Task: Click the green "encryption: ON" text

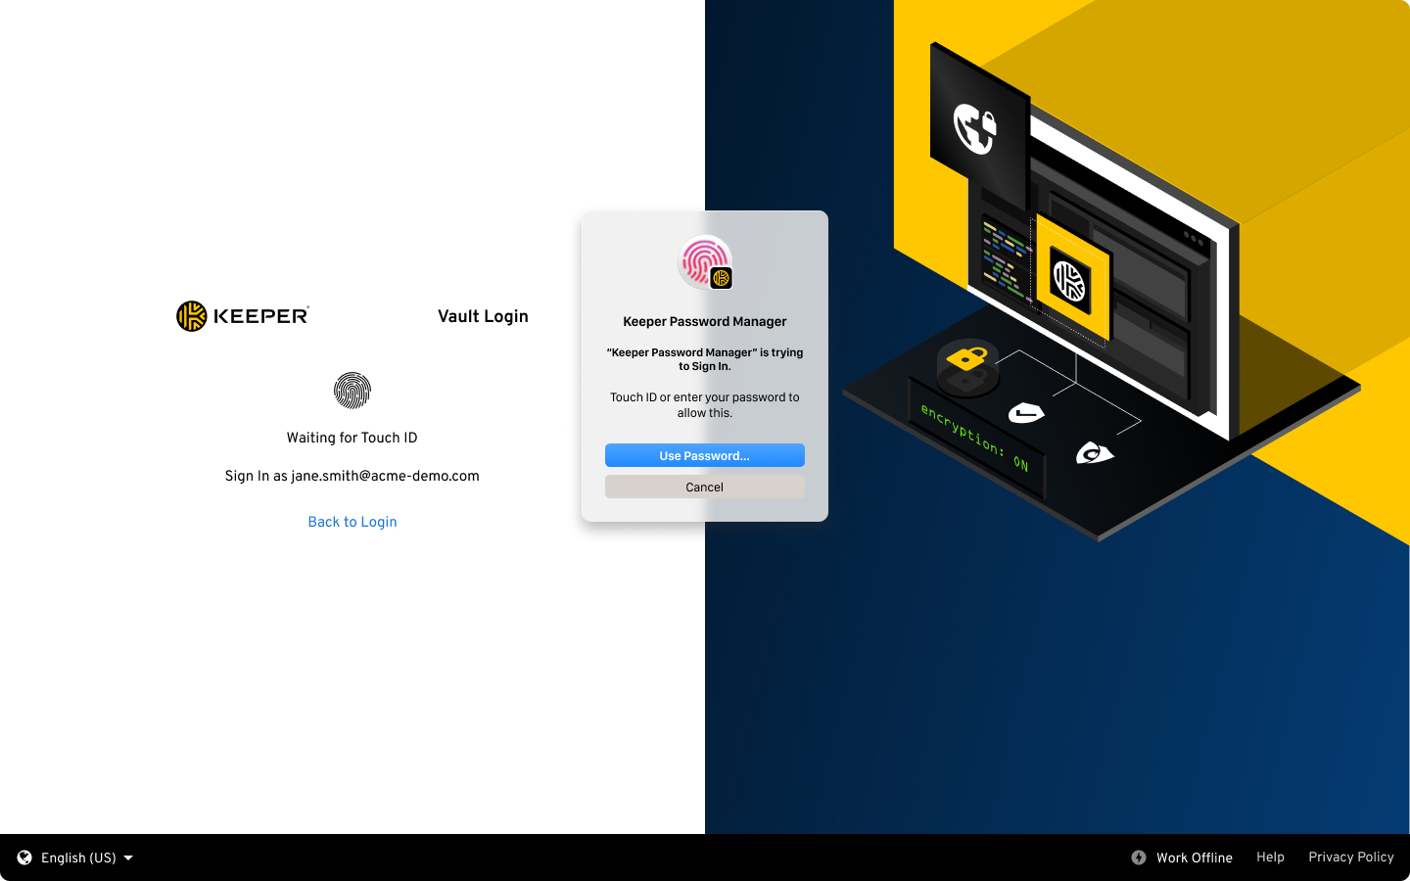Action: pyautogui.click(x=974, y=438)
